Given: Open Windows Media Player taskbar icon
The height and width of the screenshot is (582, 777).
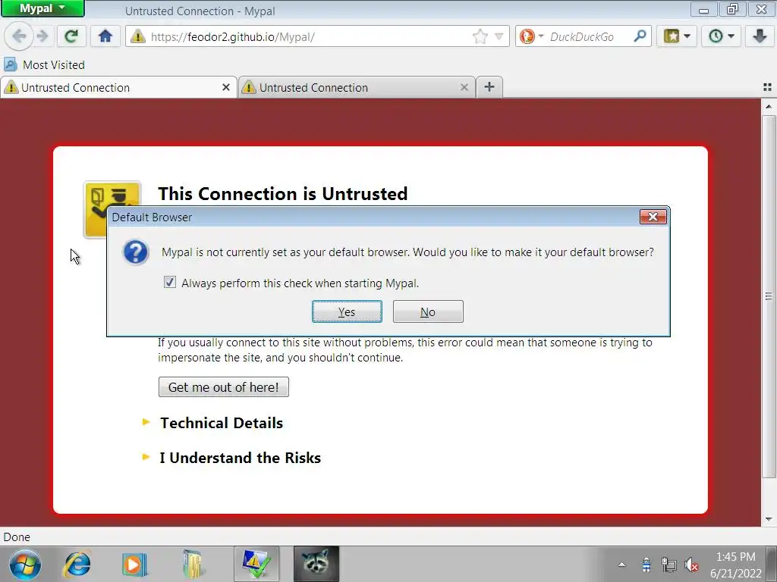Looking at the screenshot, I should point(134,565).
